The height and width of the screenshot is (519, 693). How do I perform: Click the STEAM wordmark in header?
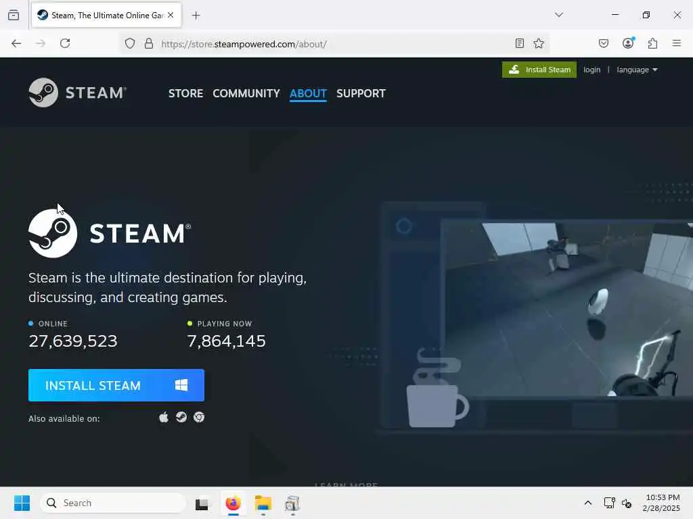coord(96,93)
